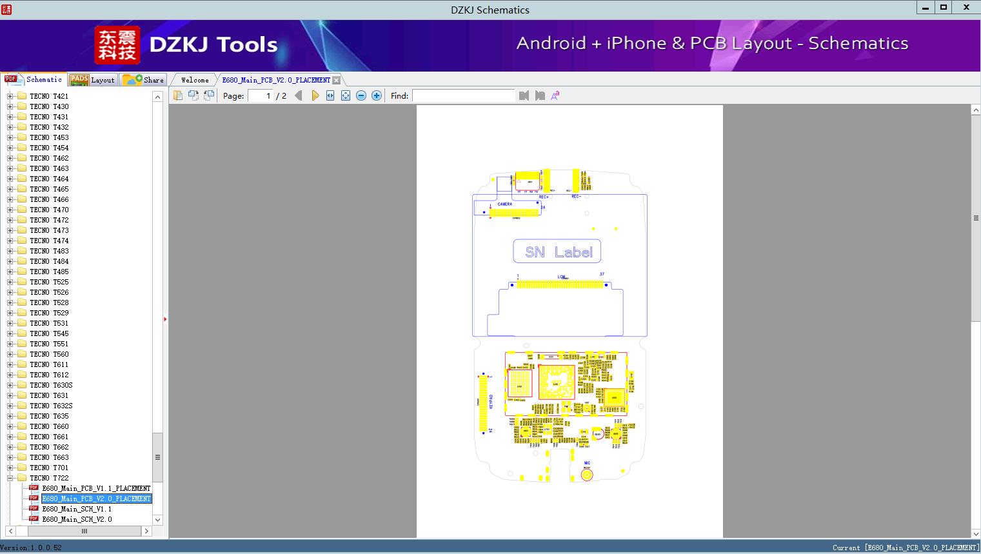Select the TECNO T545 folder
Image resolution: width=981 pixels, height=554 pixels.
(x=49, y=333)
